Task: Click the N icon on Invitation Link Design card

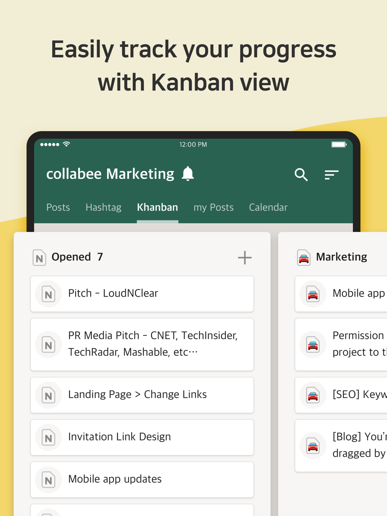Action: click(x=48, y=437)
